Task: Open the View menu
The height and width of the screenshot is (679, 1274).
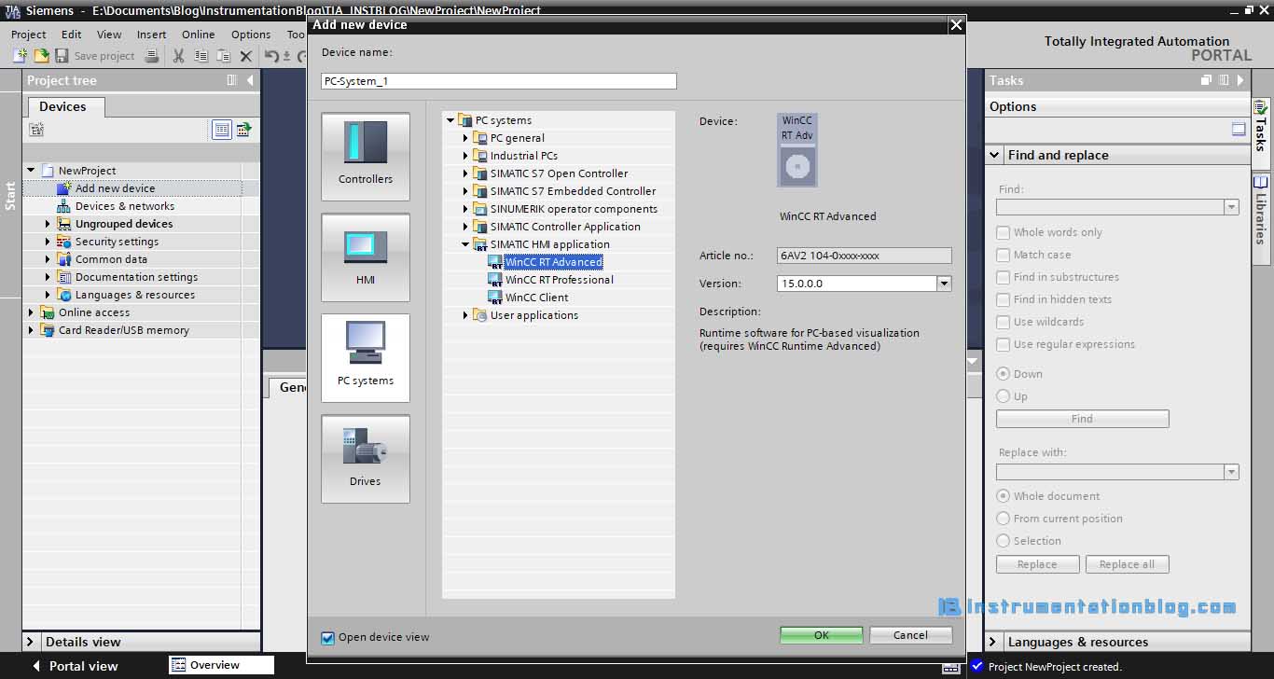Action: click(110, 35)
